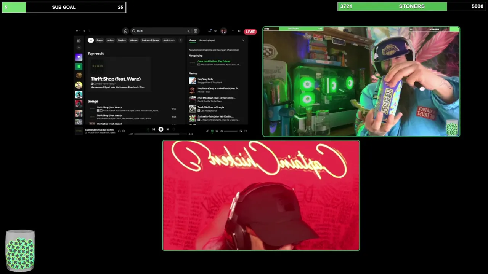Screen dimensions: 488x274
Task: Toggle repeat in the player bar
Action: [x=174, y=129]
